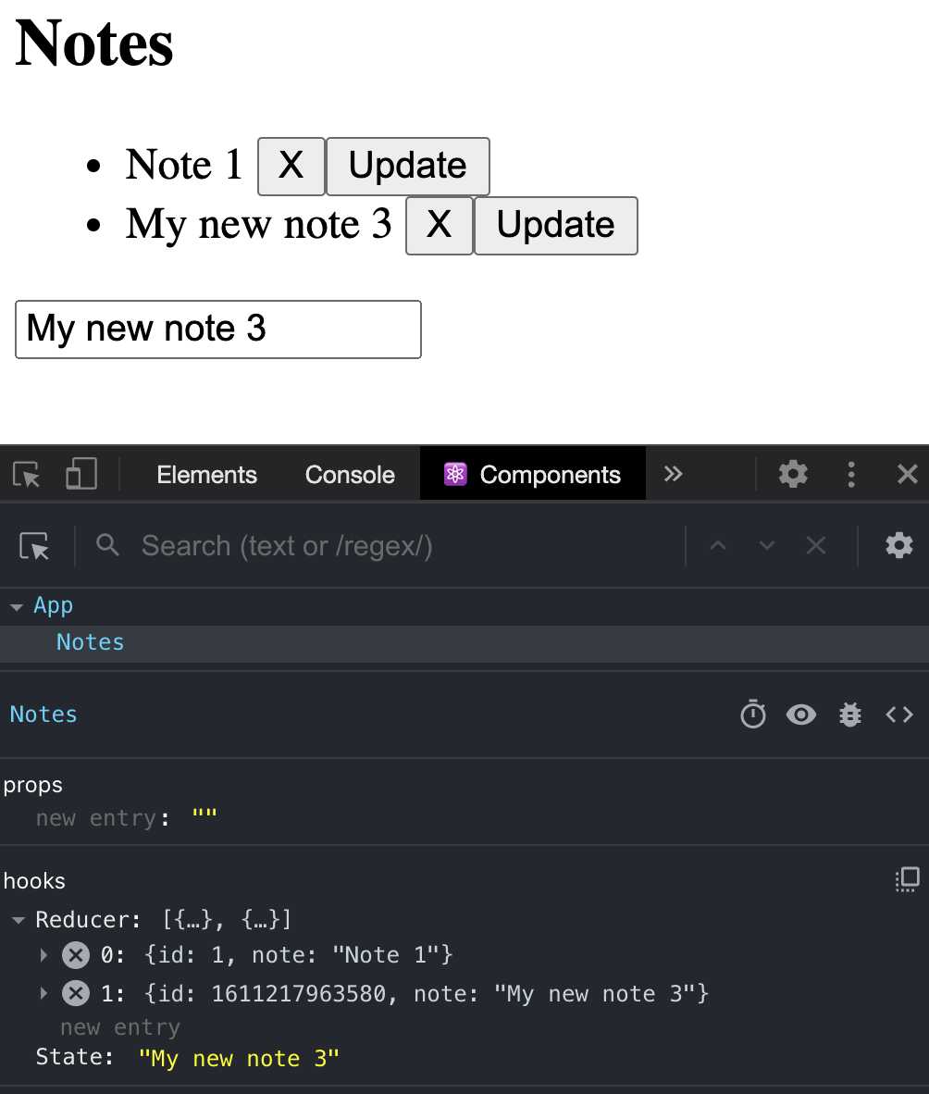Viewport: 929px width, 1094px height.
Task: Click X button beside My new note 3
Action: [x=440, y=225]
